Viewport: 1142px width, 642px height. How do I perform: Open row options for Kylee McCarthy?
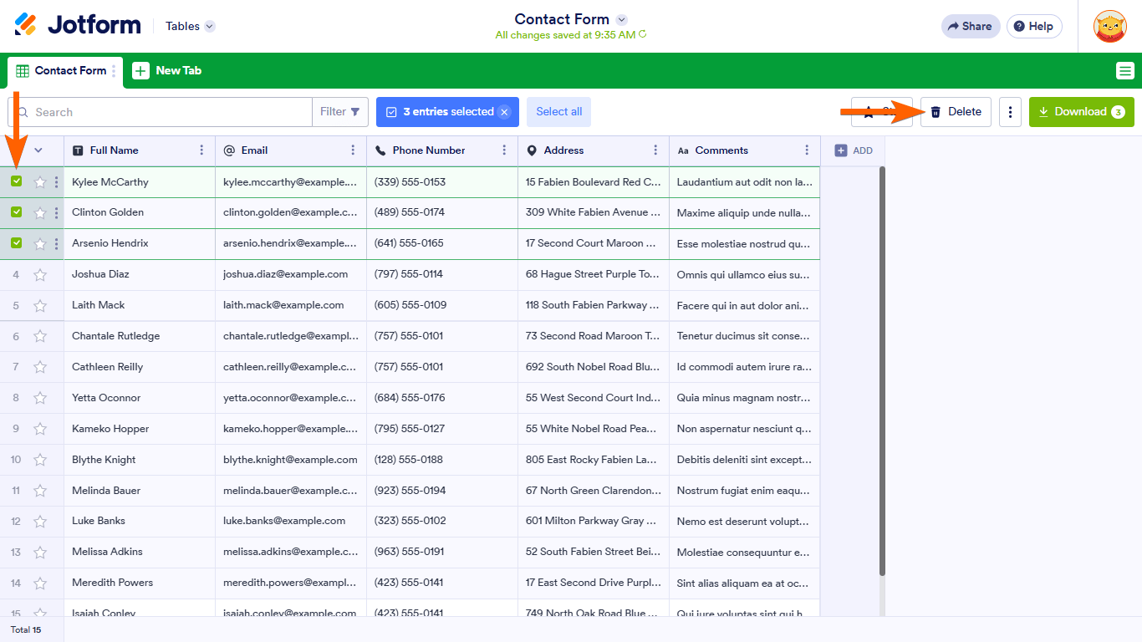[x=56, y=182]
